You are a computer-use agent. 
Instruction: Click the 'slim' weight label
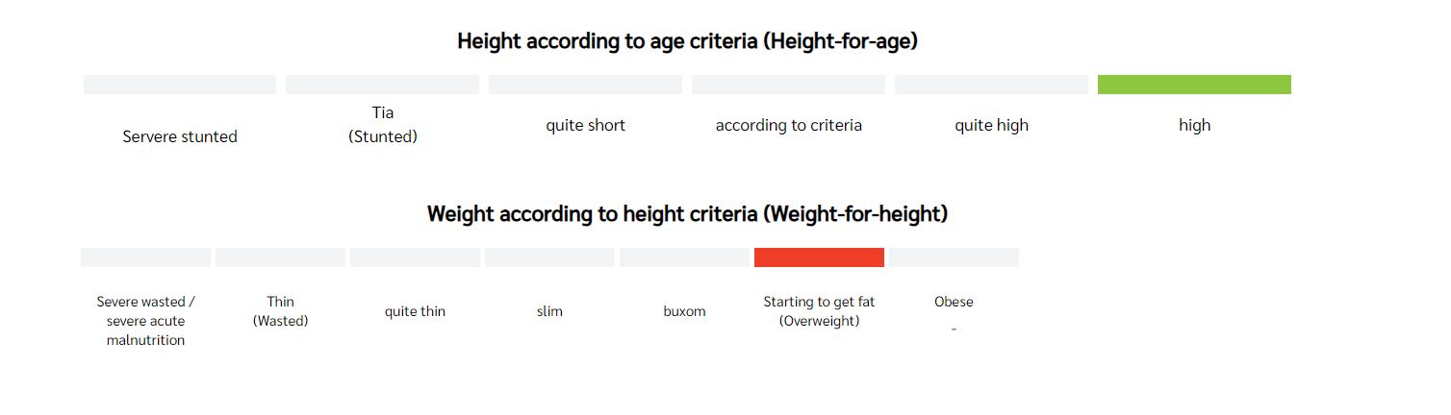(549, 311)
